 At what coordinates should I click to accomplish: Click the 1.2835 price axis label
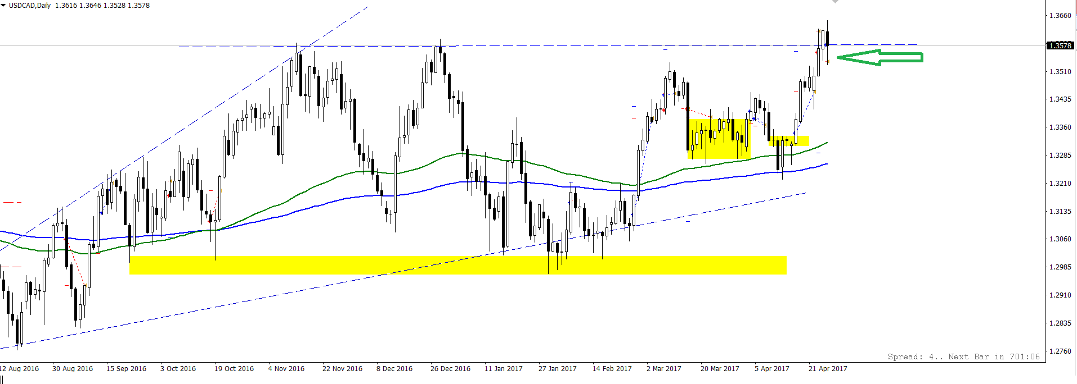click(1060, 323)
